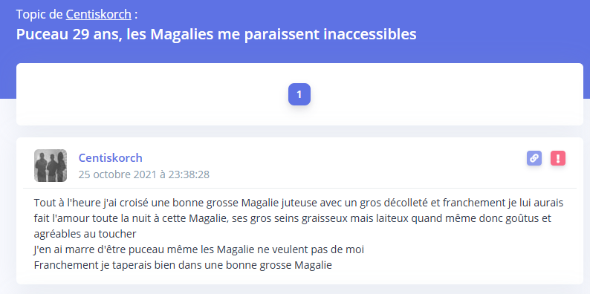Open Centiskorch's avatar picture
This screenshot has height=294, width=590.
click(51, 166)
